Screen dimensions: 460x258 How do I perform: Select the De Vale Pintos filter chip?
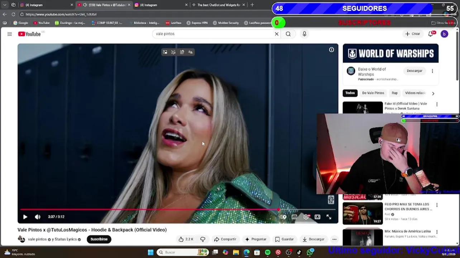coord(373,93)
